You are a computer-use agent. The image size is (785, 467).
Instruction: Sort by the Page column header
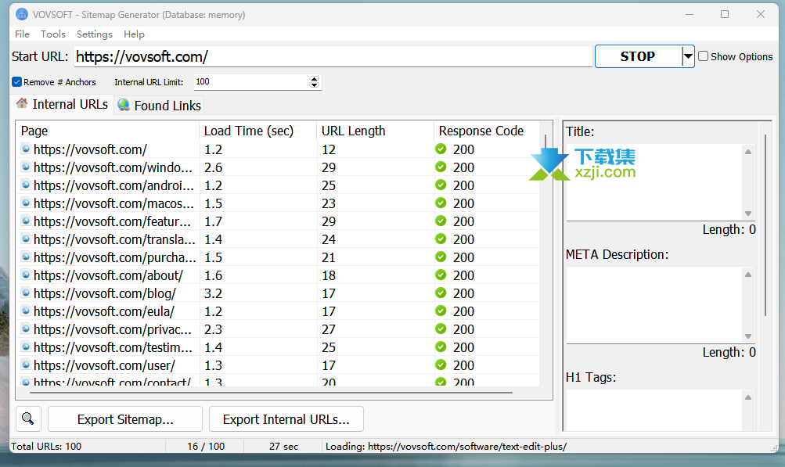(108, 131)
